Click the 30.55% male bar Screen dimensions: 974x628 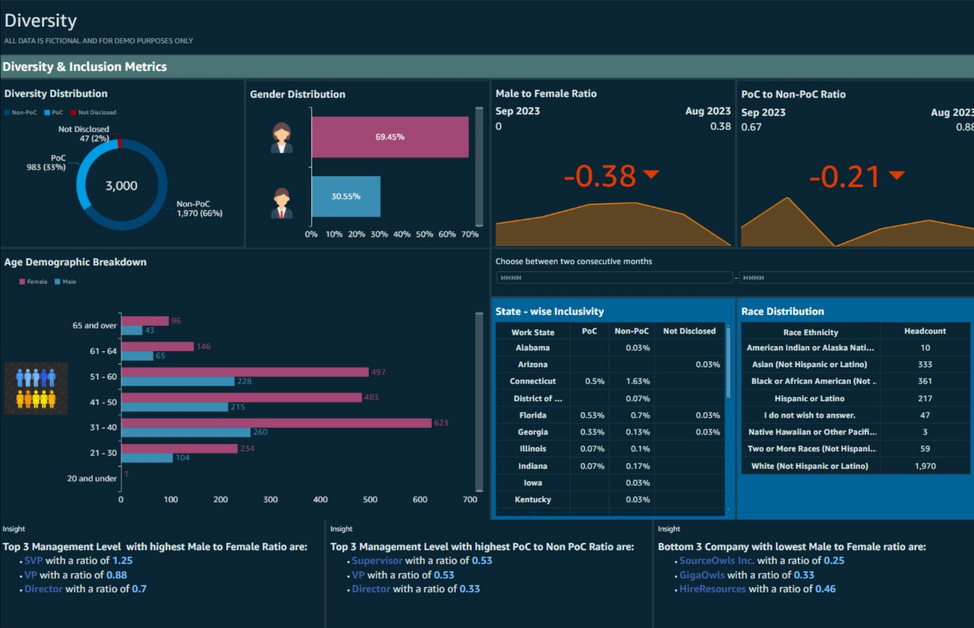(x=346, y=196)
